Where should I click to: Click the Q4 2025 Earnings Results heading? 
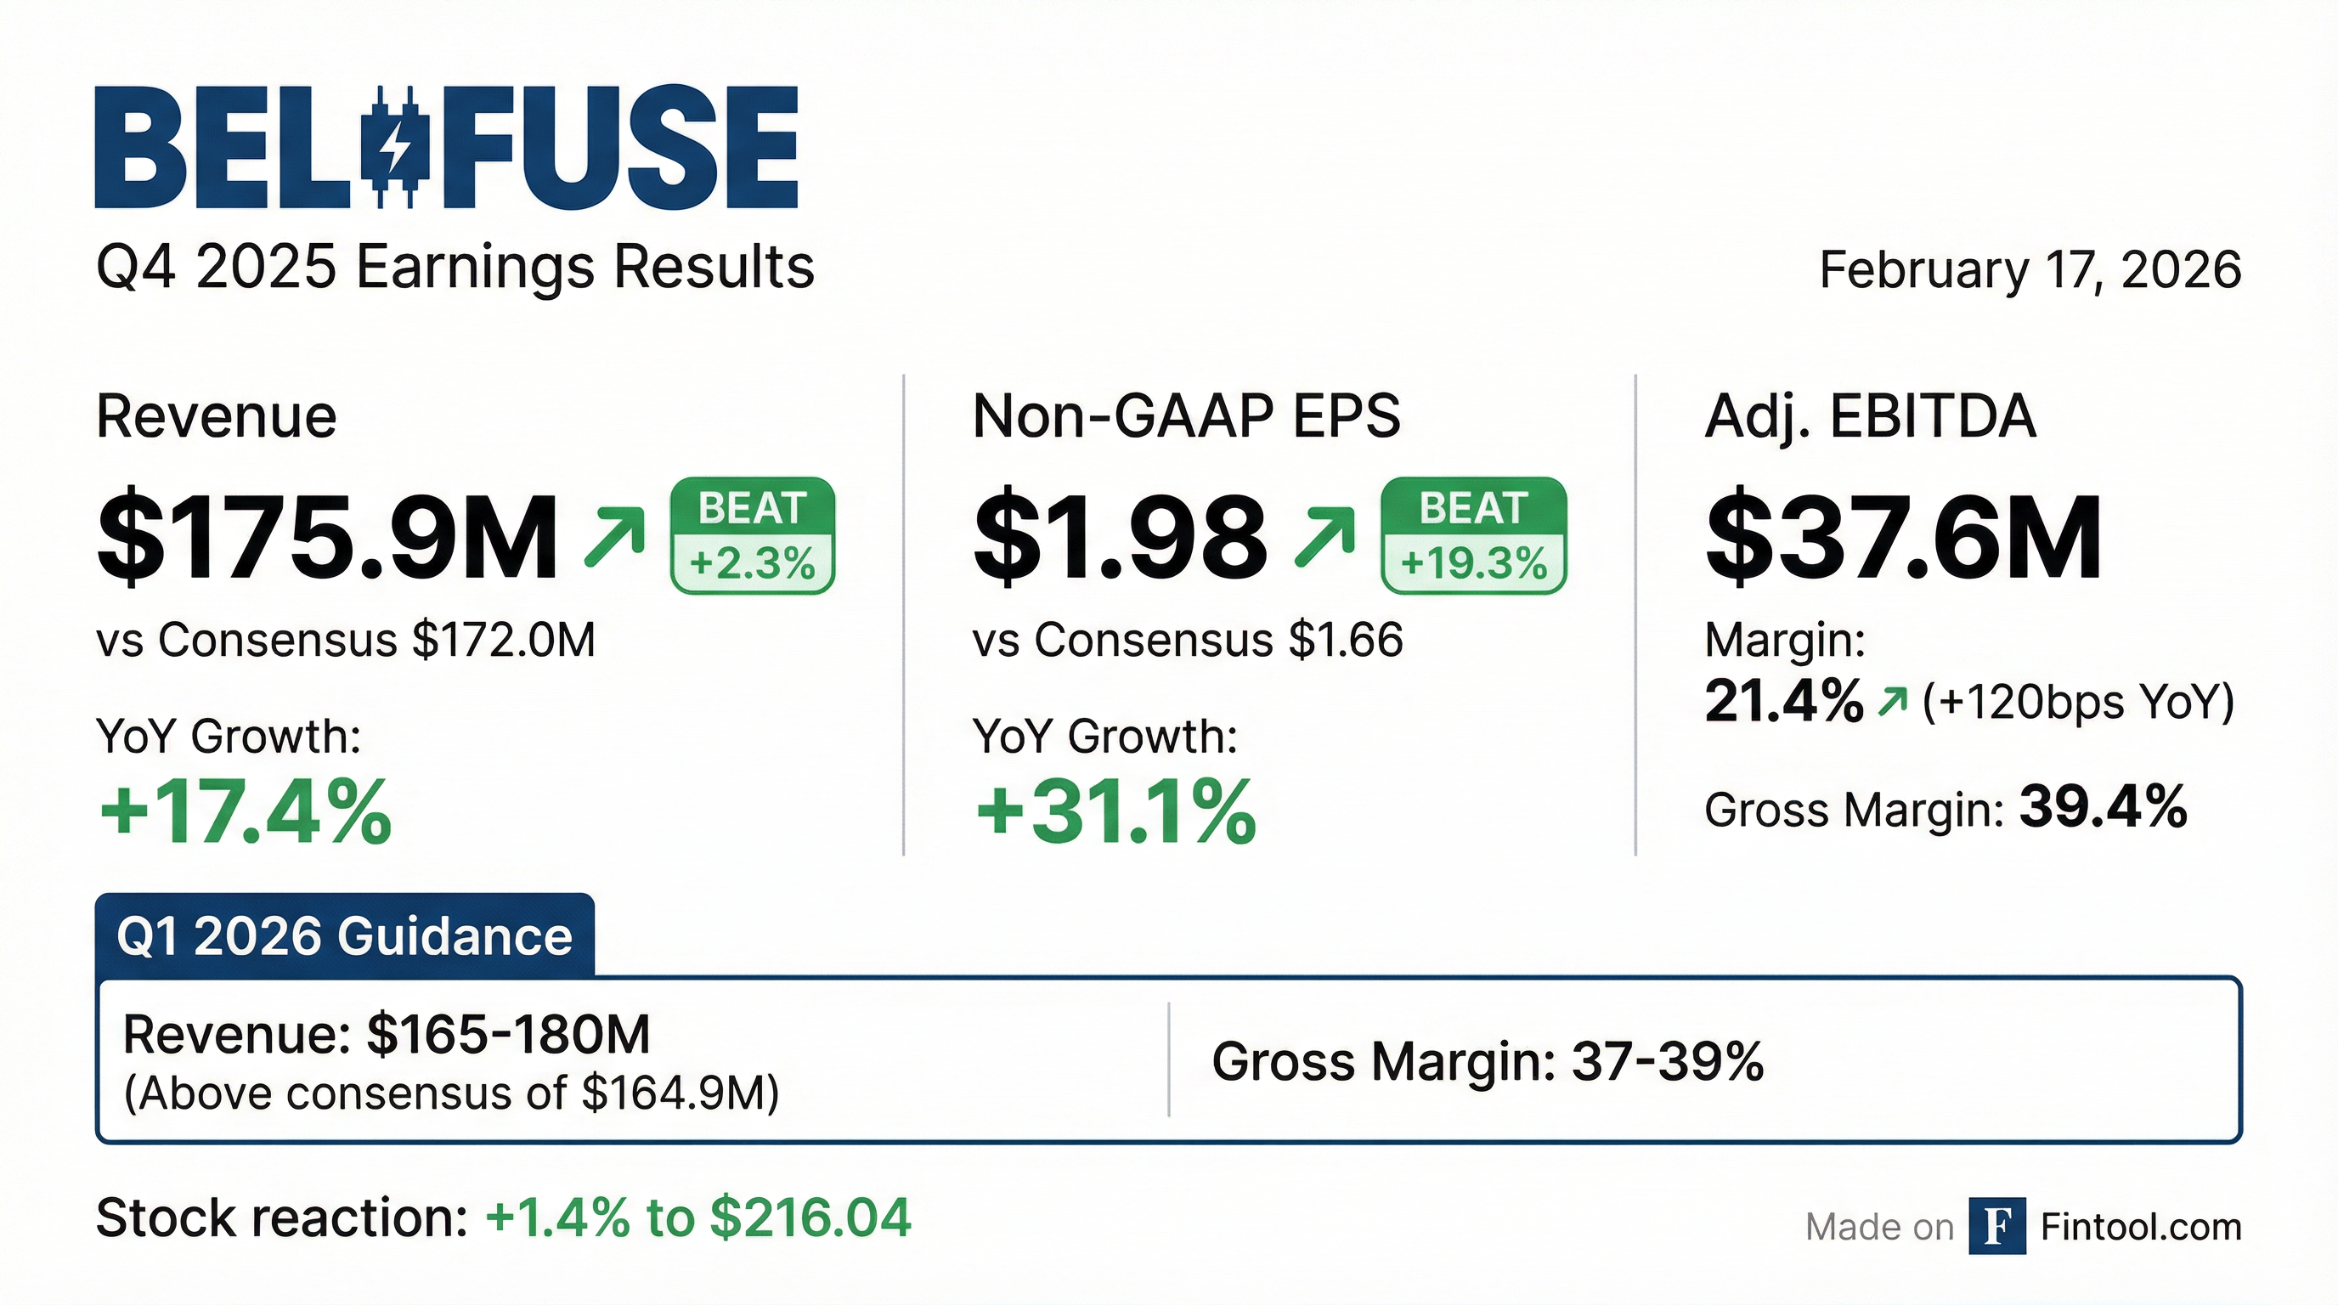(x=455, y=267)
